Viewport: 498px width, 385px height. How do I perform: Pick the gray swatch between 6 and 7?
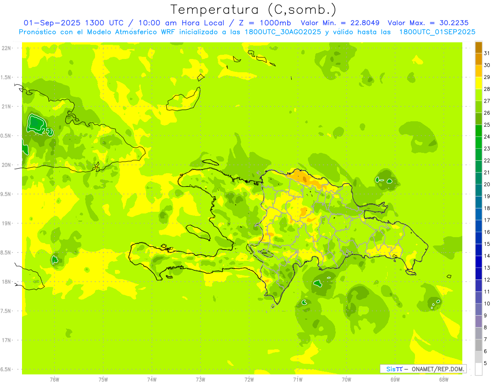[x=478, y=345]
